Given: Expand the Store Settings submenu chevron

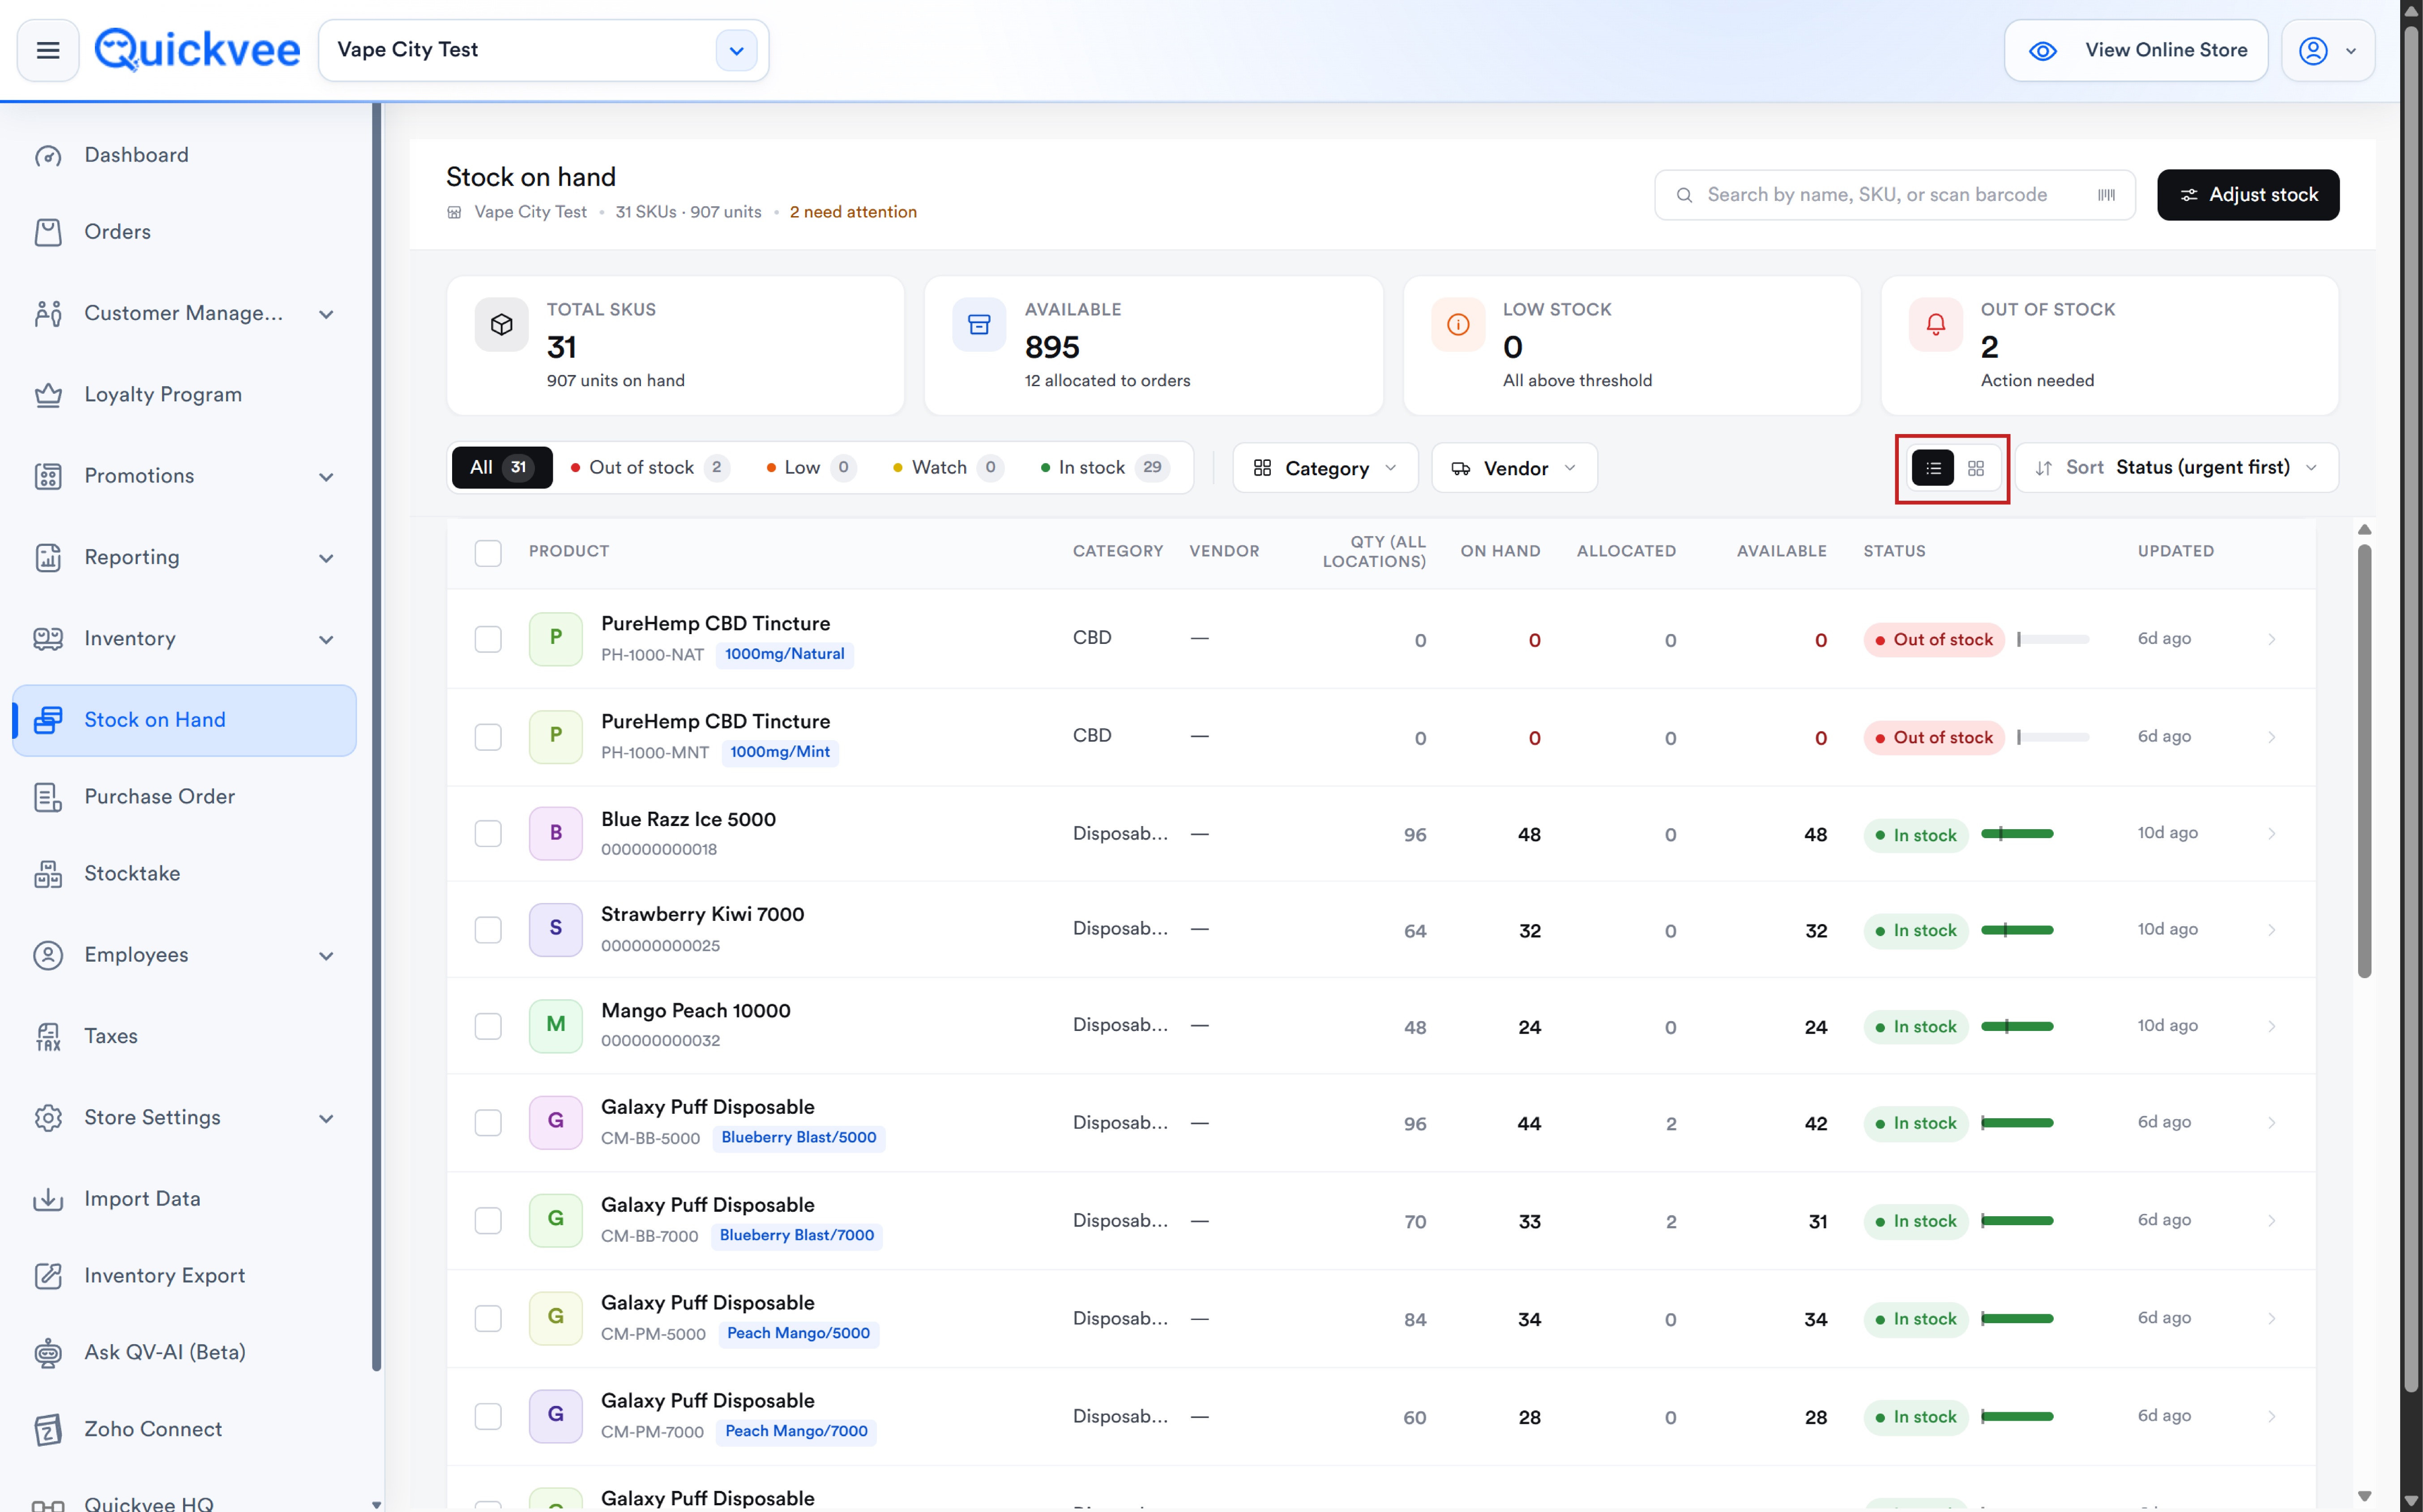Looking at the screenshot, I should click(x=326, y=1119).
